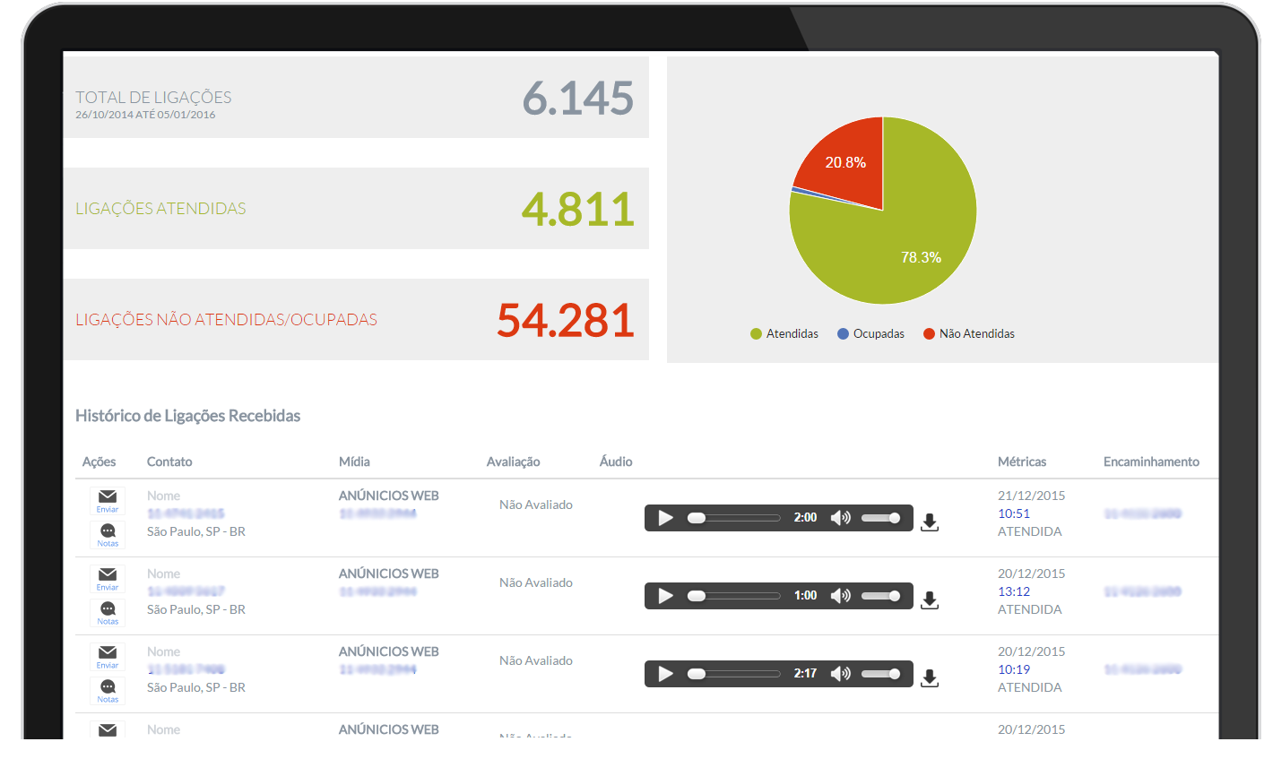Click ATENDIDA status in 13:12 row
The height and width of the screenshot is (759, 1273).
1030,609
